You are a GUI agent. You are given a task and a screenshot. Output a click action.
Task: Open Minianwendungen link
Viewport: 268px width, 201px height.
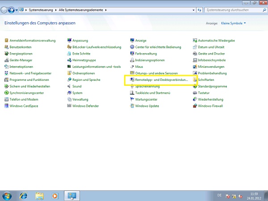pos(211,67)
